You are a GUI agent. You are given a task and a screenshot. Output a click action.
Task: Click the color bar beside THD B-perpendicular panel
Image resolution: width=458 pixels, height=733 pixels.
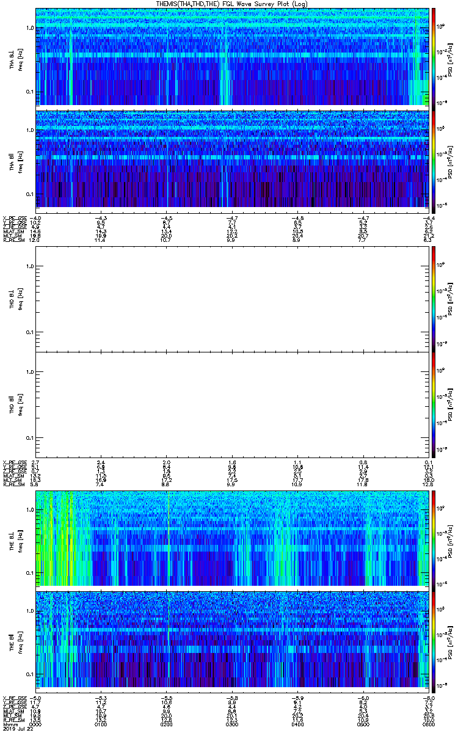434,299
